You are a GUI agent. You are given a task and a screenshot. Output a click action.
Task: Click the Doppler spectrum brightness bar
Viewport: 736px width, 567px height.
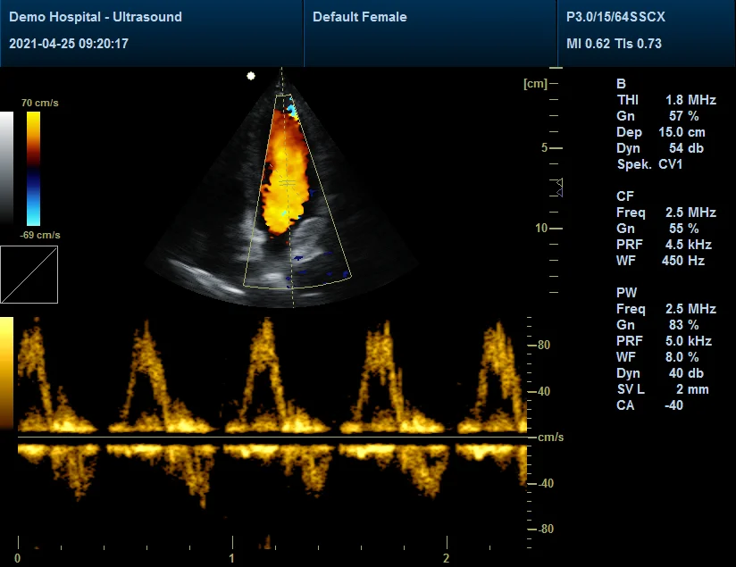6,373
